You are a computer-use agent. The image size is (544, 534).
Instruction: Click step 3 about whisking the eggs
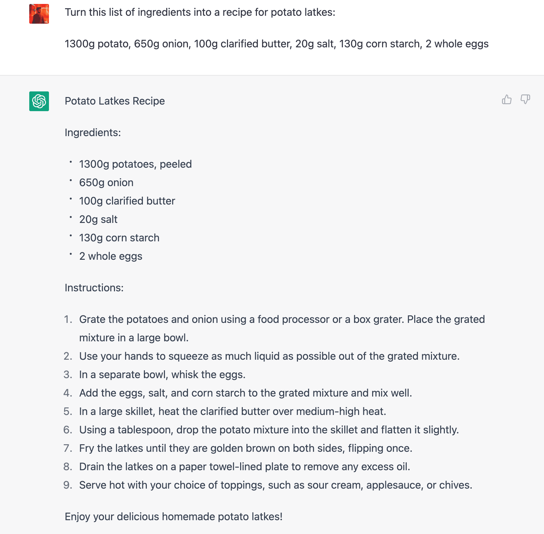pyautogui.click(x=162, y=375)
